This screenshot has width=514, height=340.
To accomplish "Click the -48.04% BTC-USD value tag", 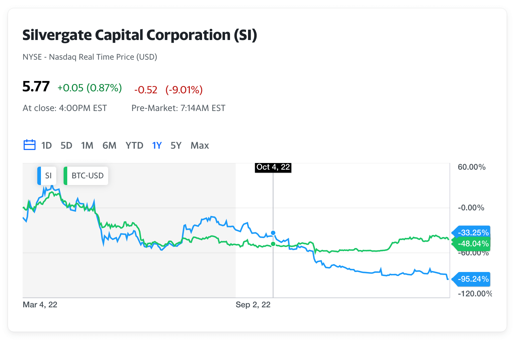I will pos(471,244).
